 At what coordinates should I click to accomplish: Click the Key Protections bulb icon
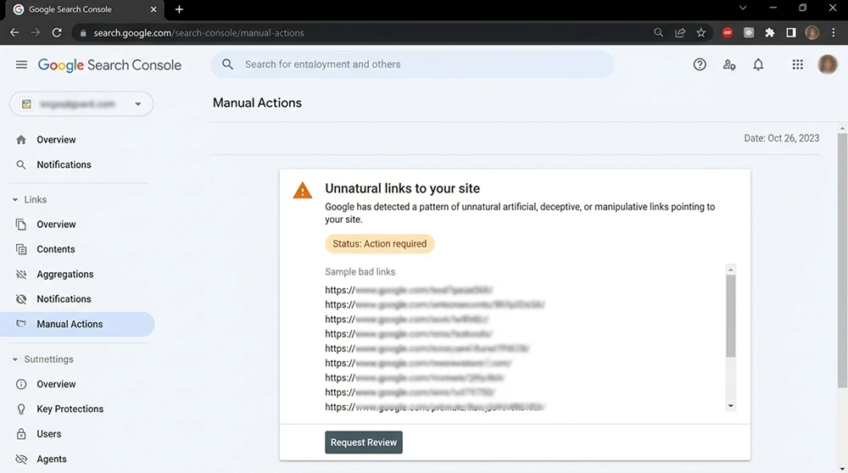pos(21,409)
